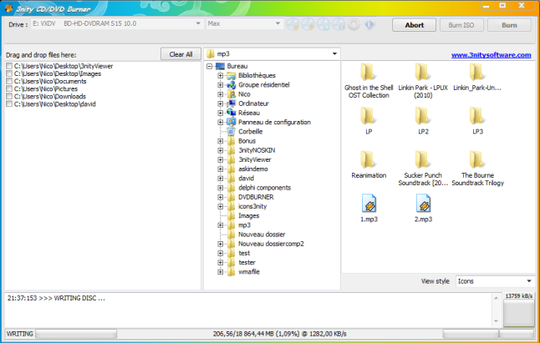Image resolution: width=540 pixels, height=343 pixels.
Task: Select the Reanimation folder icon
Action: tap(369, 159)
